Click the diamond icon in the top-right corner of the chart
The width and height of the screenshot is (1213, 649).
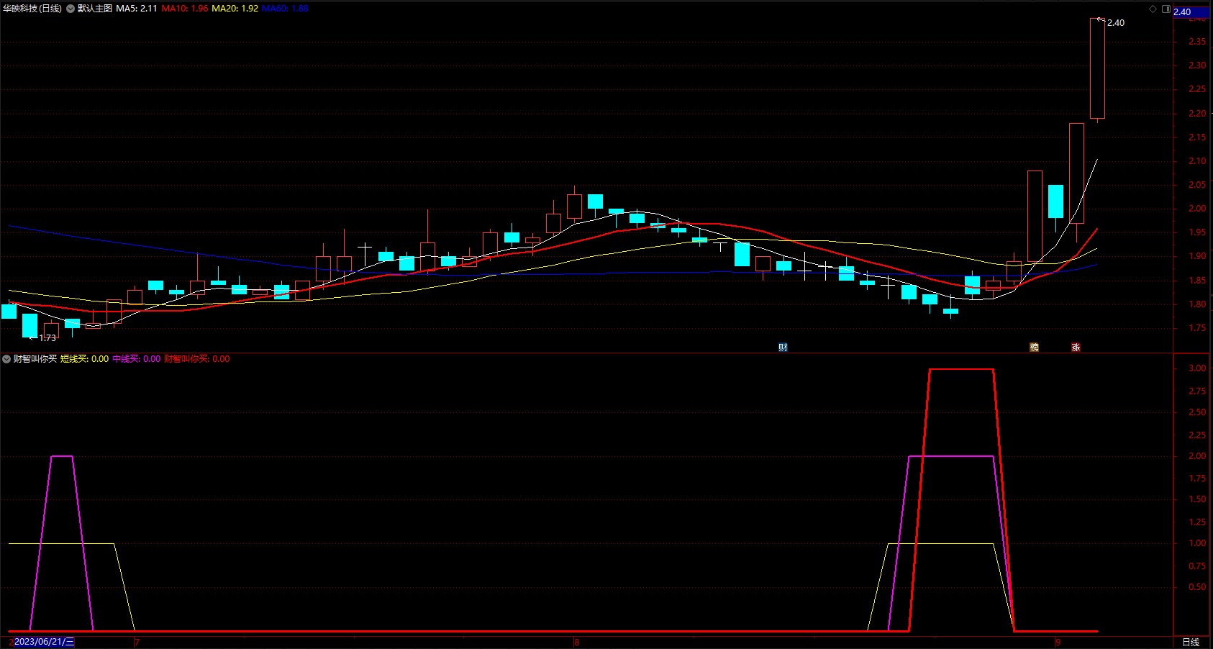1153,9
